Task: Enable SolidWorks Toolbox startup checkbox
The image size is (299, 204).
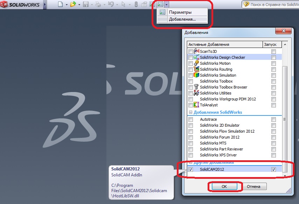Action: 274,81
